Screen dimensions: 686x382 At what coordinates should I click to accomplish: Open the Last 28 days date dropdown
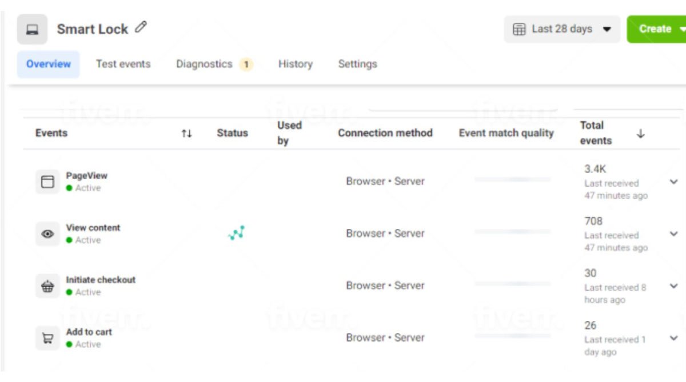click(x=561, y=29)
